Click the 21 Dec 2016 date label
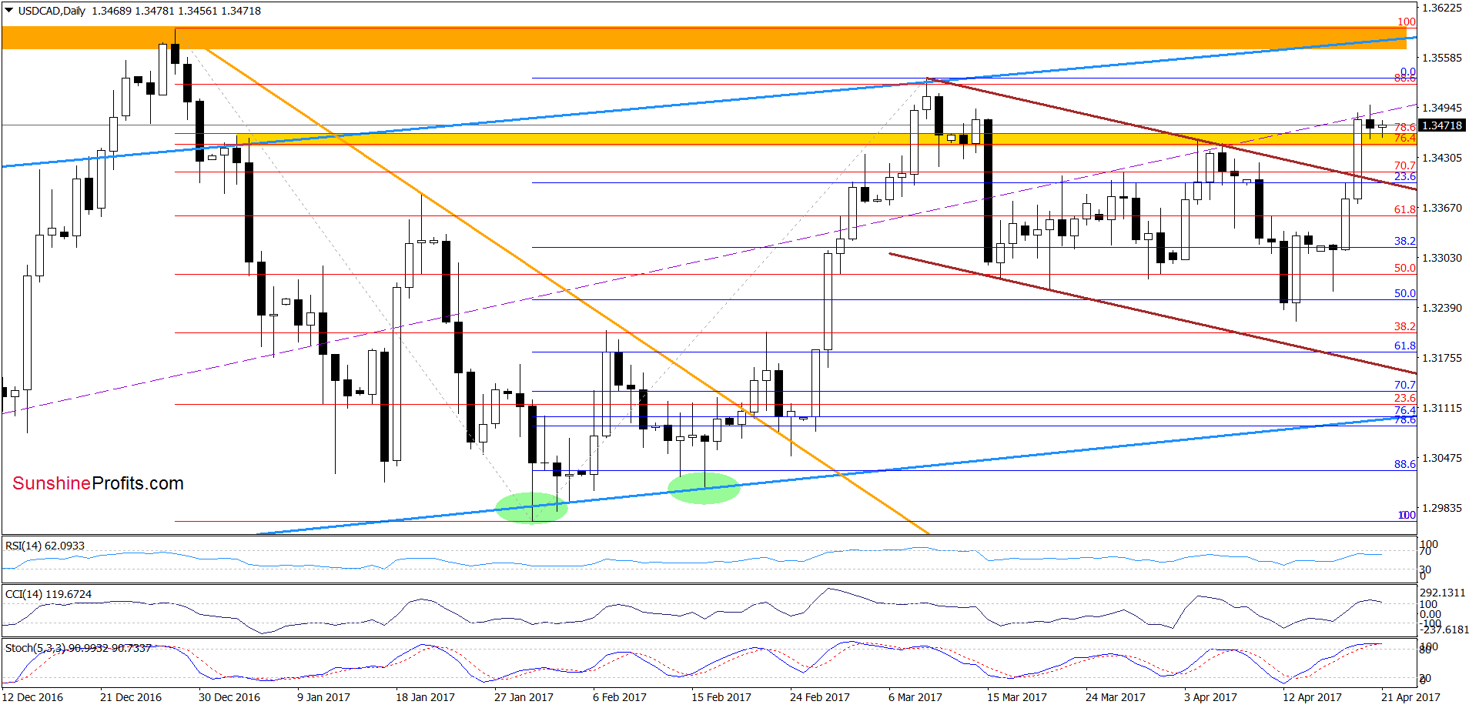This screenshot has width=1469, height=708. click(131, 697)
